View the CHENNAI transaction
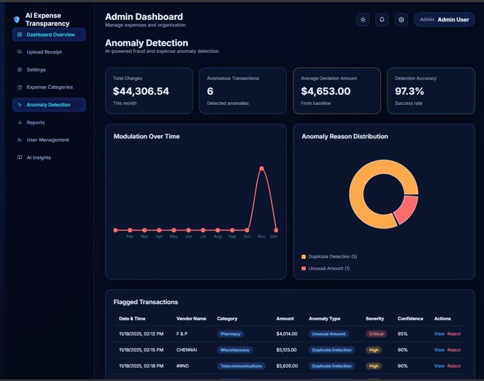484x381 pixels. tap(439, 350)
